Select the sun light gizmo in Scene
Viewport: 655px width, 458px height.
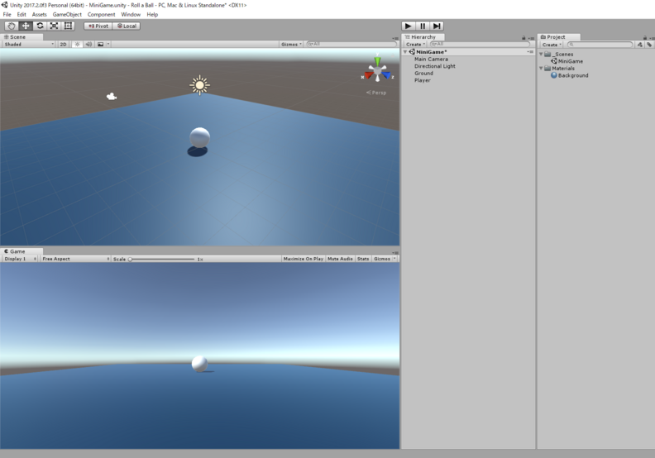[199, 85]
